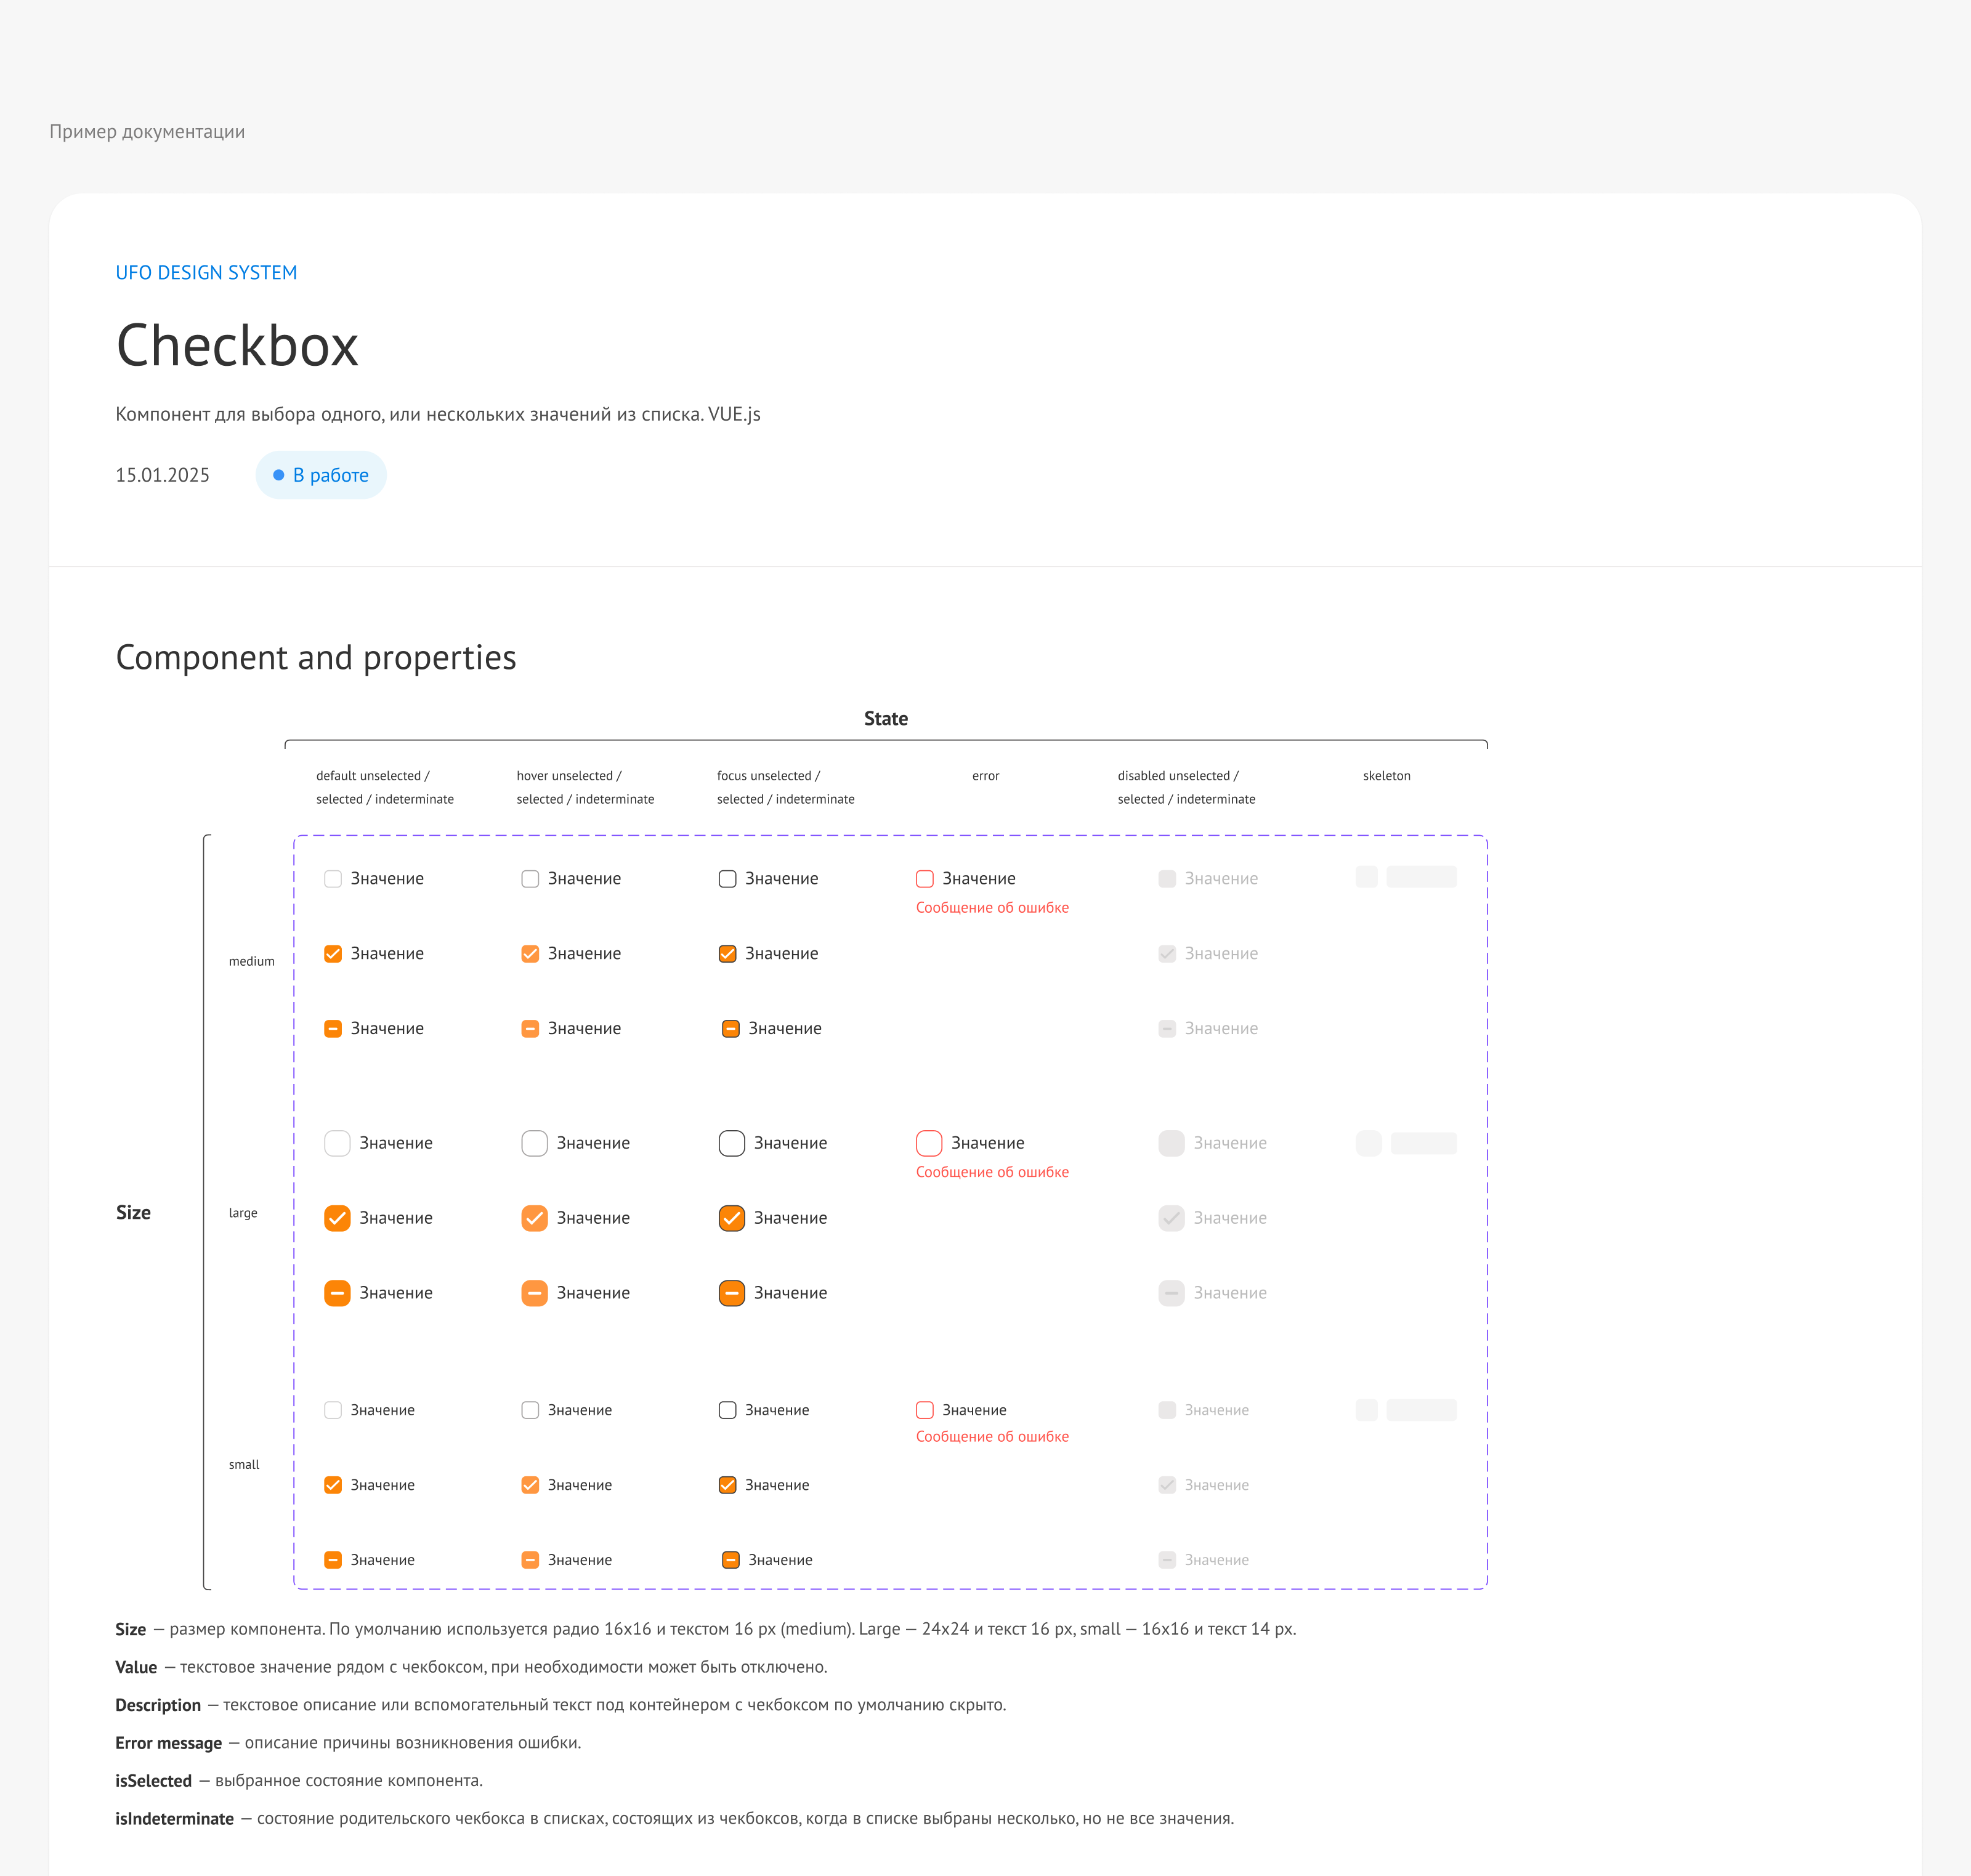Toggle the small hover indeterminate checkbox
Screen dimensions: 1971x1876
point(530,1559)
